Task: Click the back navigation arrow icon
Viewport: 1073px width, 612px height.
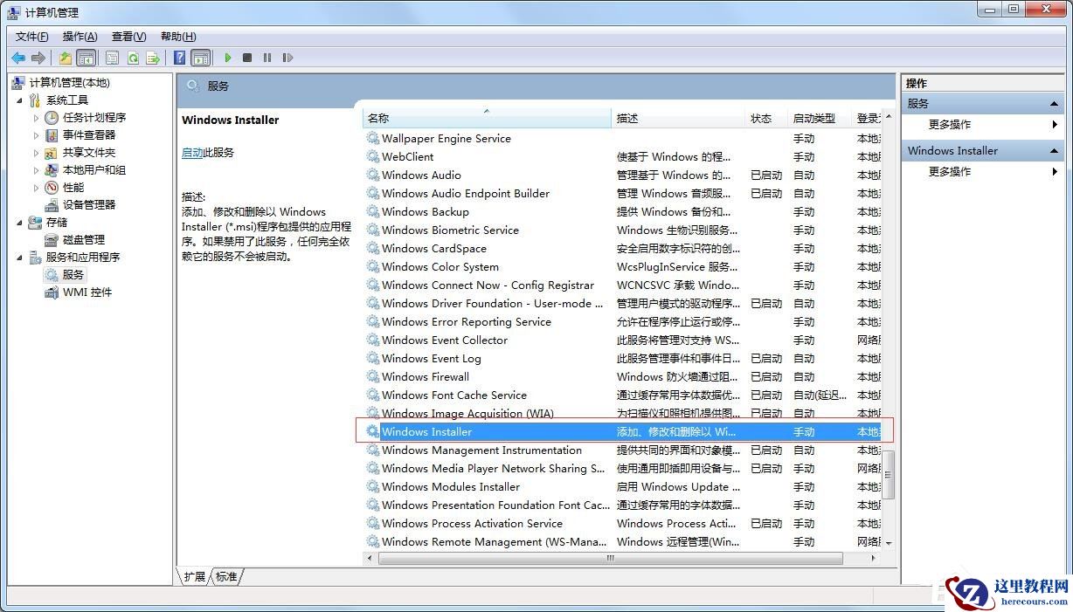Action: (19, 58)
